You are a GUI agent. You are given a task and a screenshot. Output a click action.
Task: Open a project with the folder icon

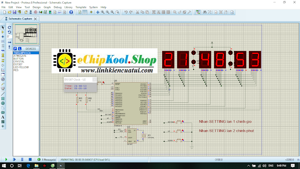point(9,12)
